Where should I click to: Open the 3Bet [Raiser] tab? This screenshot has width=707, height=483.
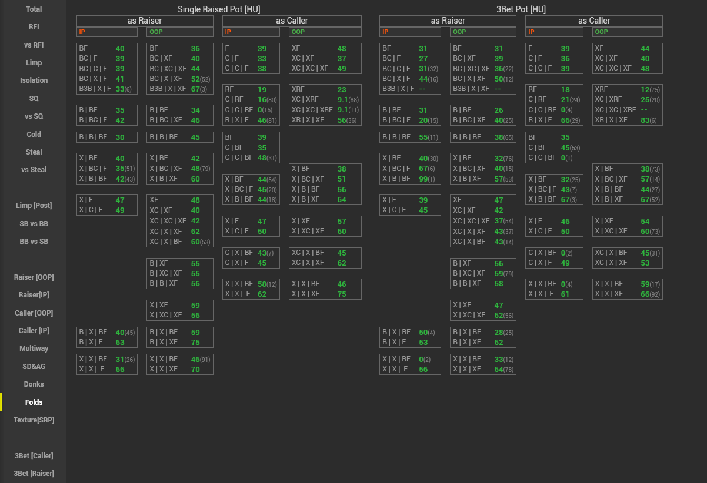[x=34, y=474]
